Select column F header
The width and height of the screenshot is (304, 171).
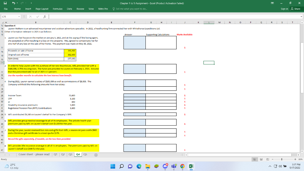(x=134, y=23)
